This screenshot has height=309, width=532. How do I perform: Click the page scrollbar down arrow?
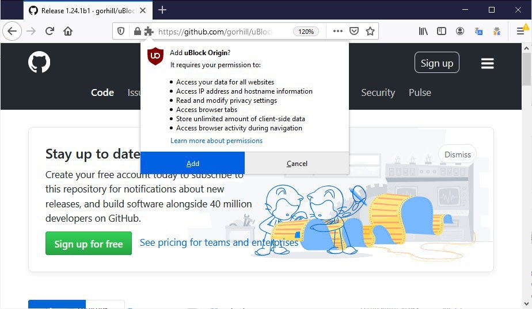[x=527, y=304]
